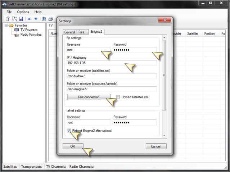Image resolution: width=230 pixels, height=172 pixels.
Task: Select the Favorites folder in tree
Action: click(21, 25)
